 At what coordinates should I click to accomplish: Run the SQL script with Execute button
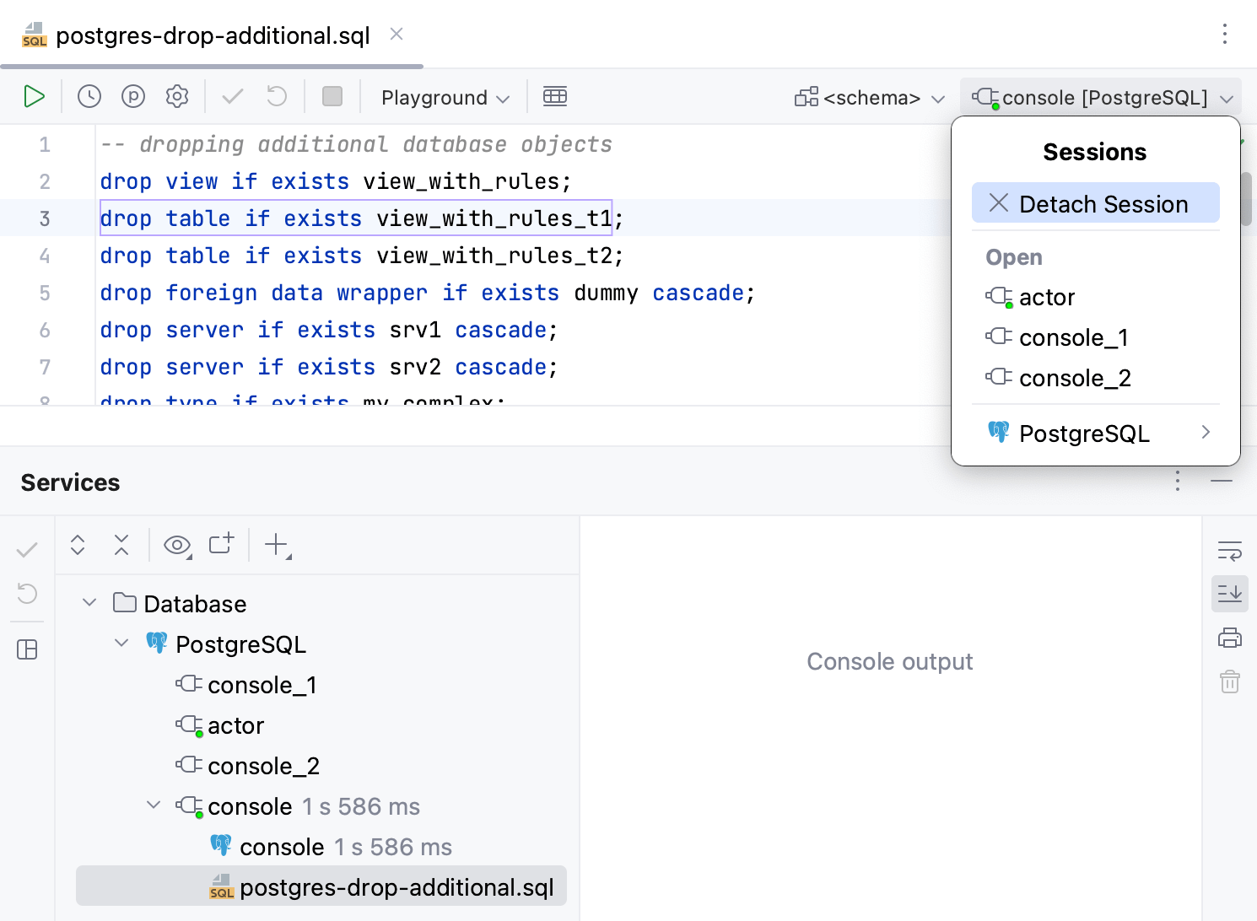[34, 97]
